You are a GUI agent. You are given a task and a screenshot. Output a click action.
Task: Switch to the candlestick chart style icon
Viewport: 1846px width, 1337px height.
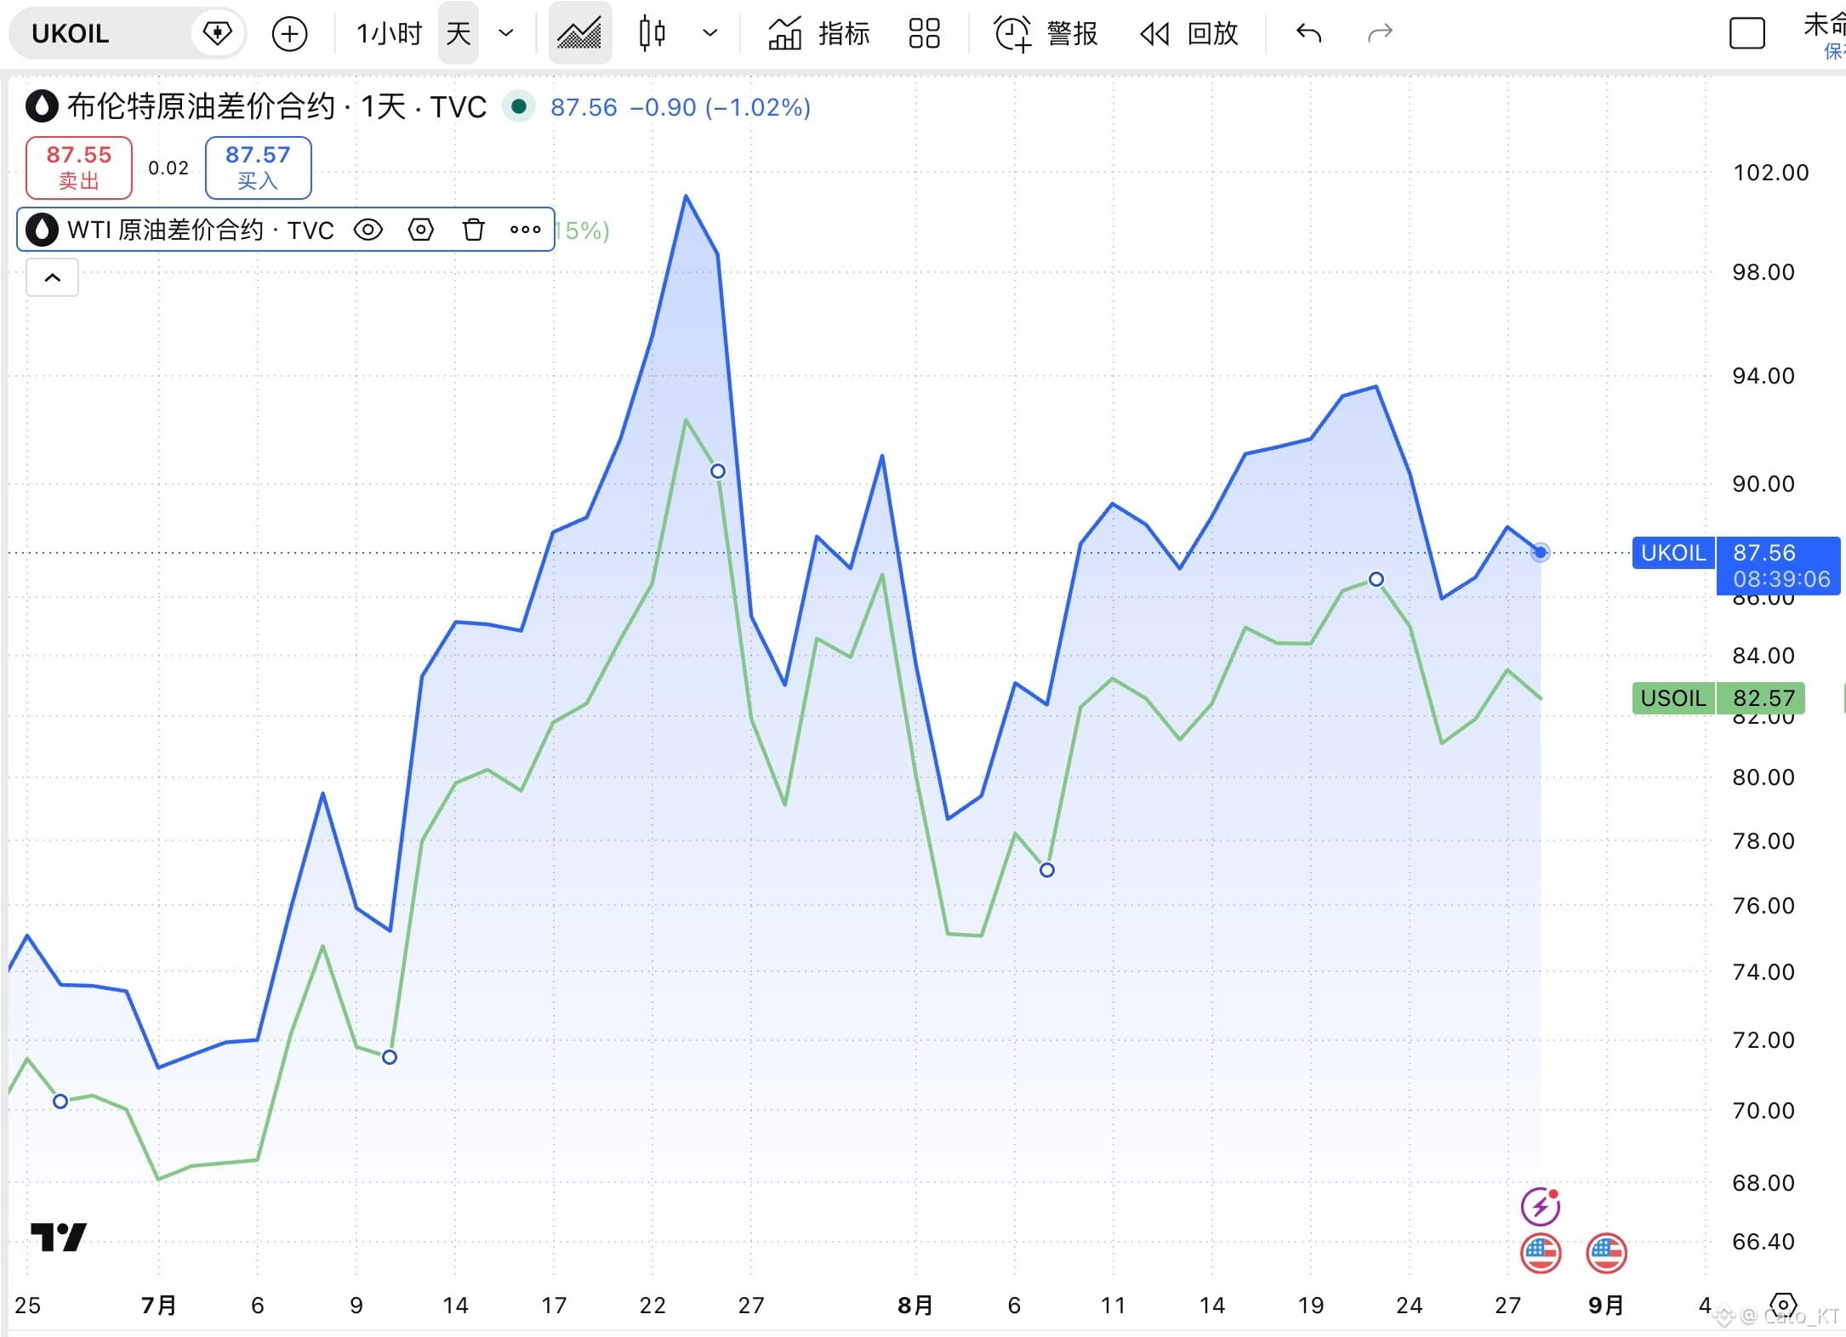(x=652, y=34)
